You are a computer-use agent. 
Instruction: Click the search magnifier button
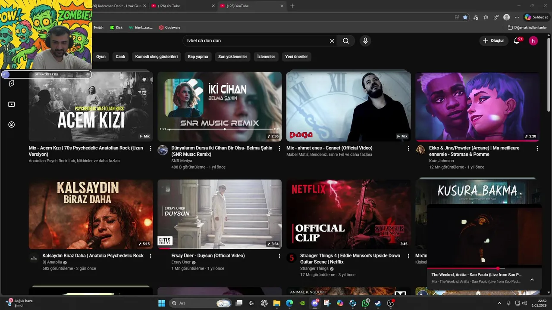[346, 40]
